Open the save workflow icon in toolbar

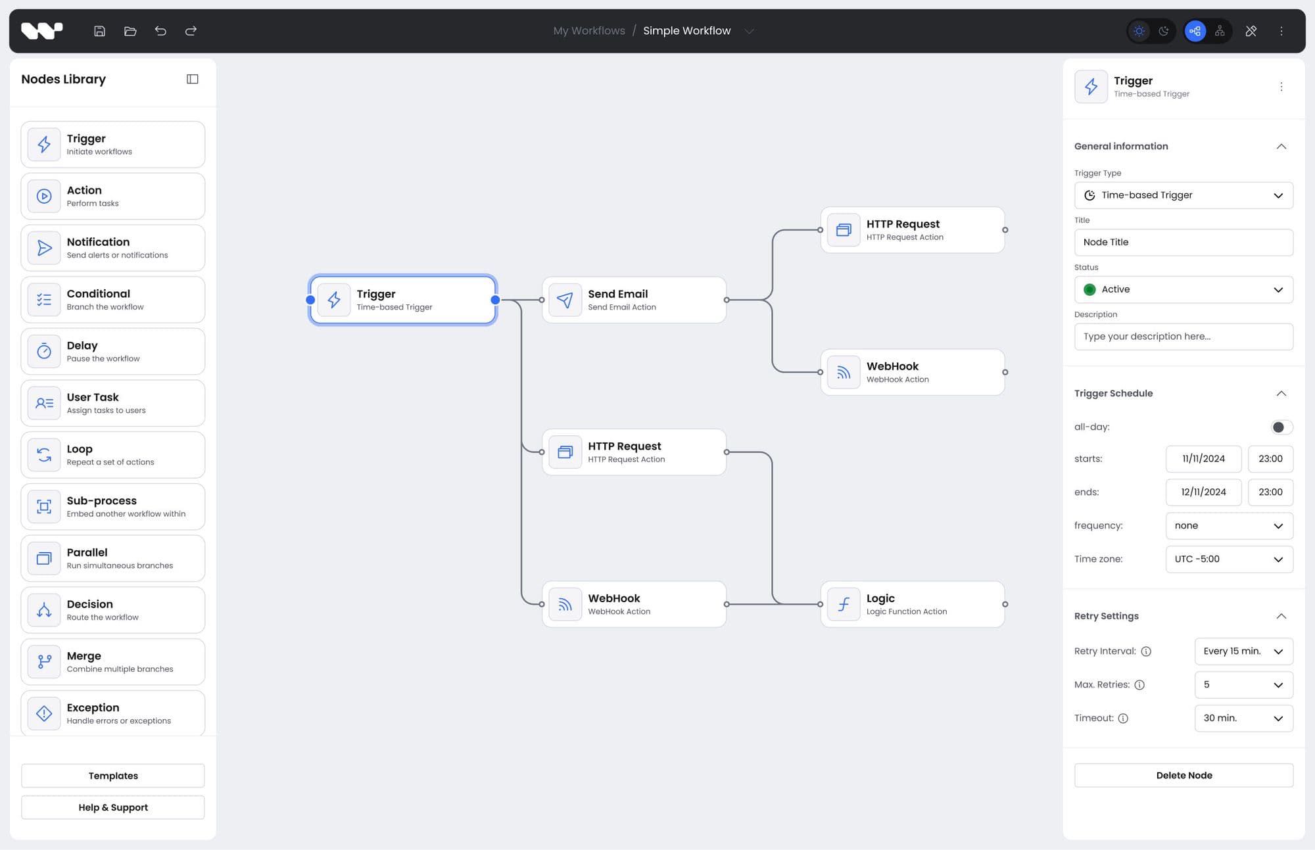point(99,31)
